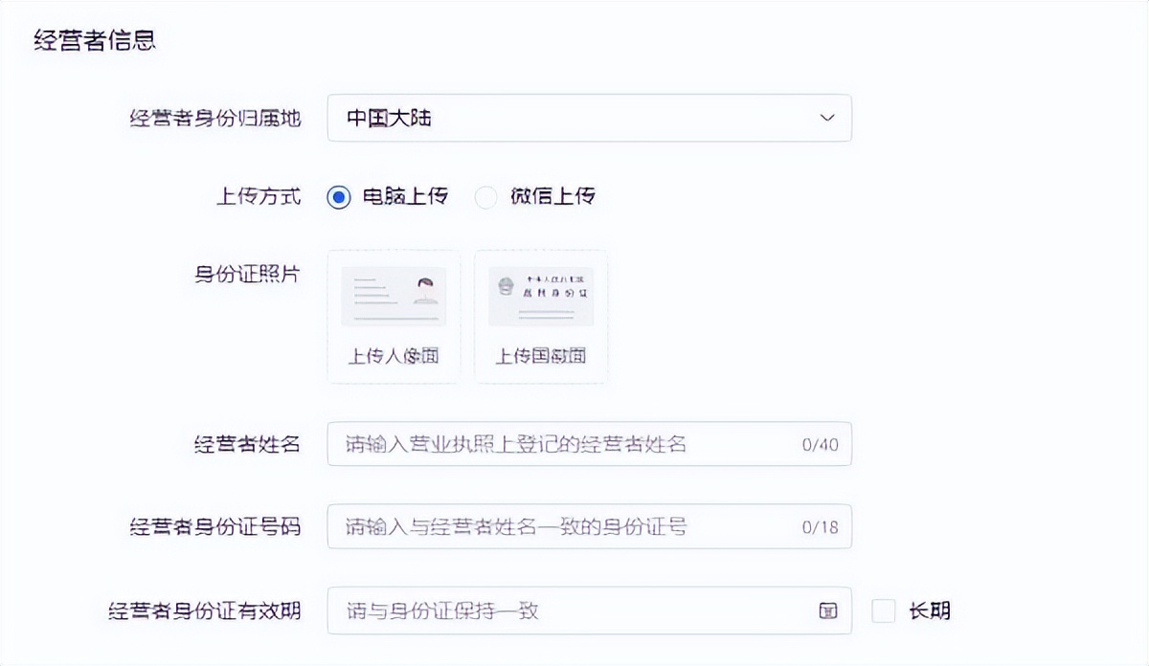Click the 长期 label text
Screen dimensions: 1149x666
tap(930, 610)
